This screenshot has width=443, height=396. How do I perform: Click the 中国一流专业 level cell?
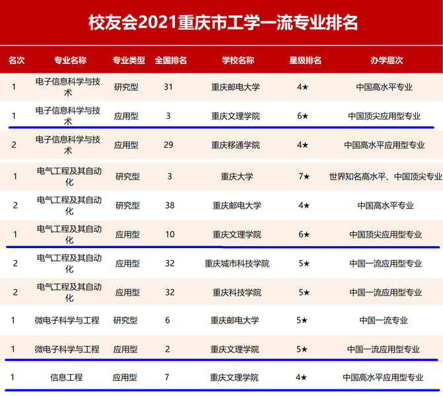click(384, 320)
